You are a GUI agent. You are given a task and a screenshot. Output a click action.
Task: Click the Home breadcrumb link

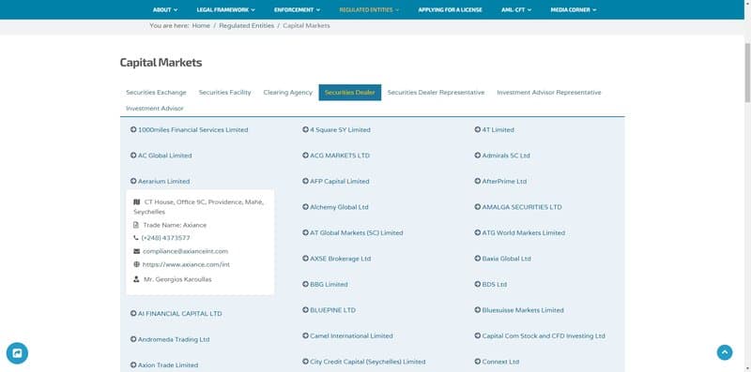pyautogui.click(x=201, y=26)
